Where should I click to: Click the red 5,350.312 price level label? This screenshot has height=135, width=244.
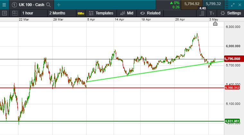(233, 88)
